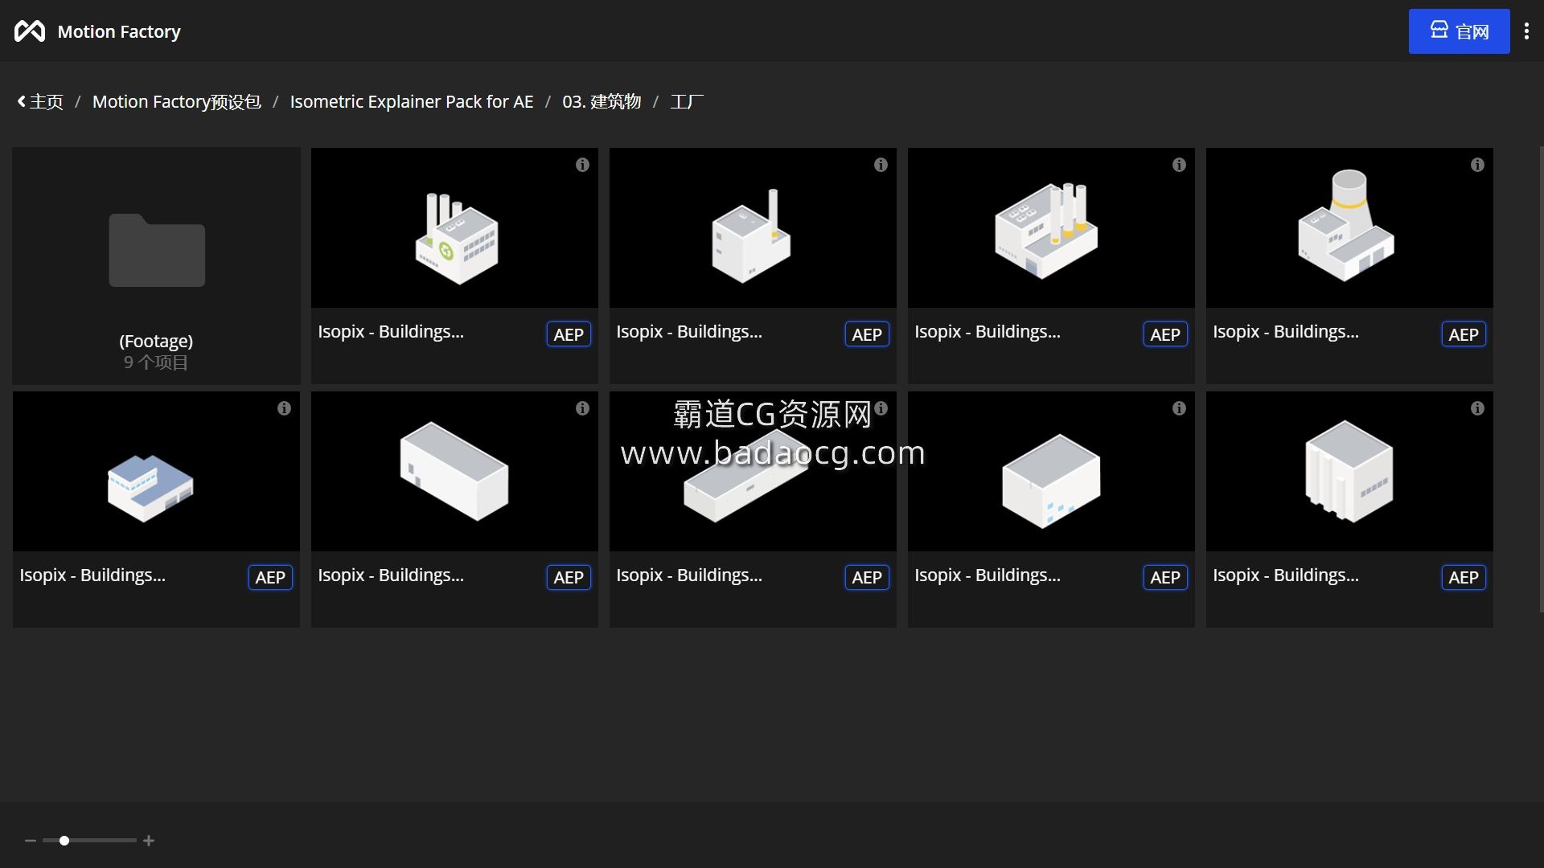This screenshot has width=1544, height=868.
Task: Show info for the three-chimney factory item
Action: click(1179, 165)
